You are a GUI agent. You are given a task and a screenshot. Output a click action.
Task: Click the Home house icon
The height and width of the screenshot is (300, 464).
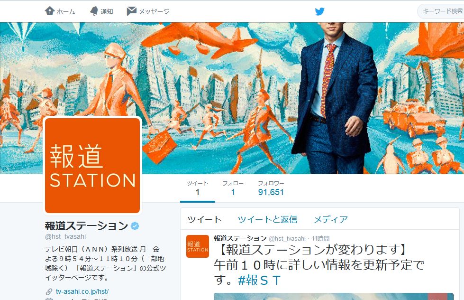(49, 11)
